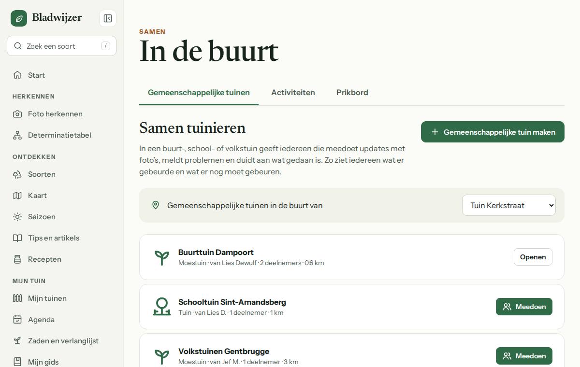This screenshot has width=580, height=367.
Task: Click the Bladwijzer brand name
Action: pos(57,18)
